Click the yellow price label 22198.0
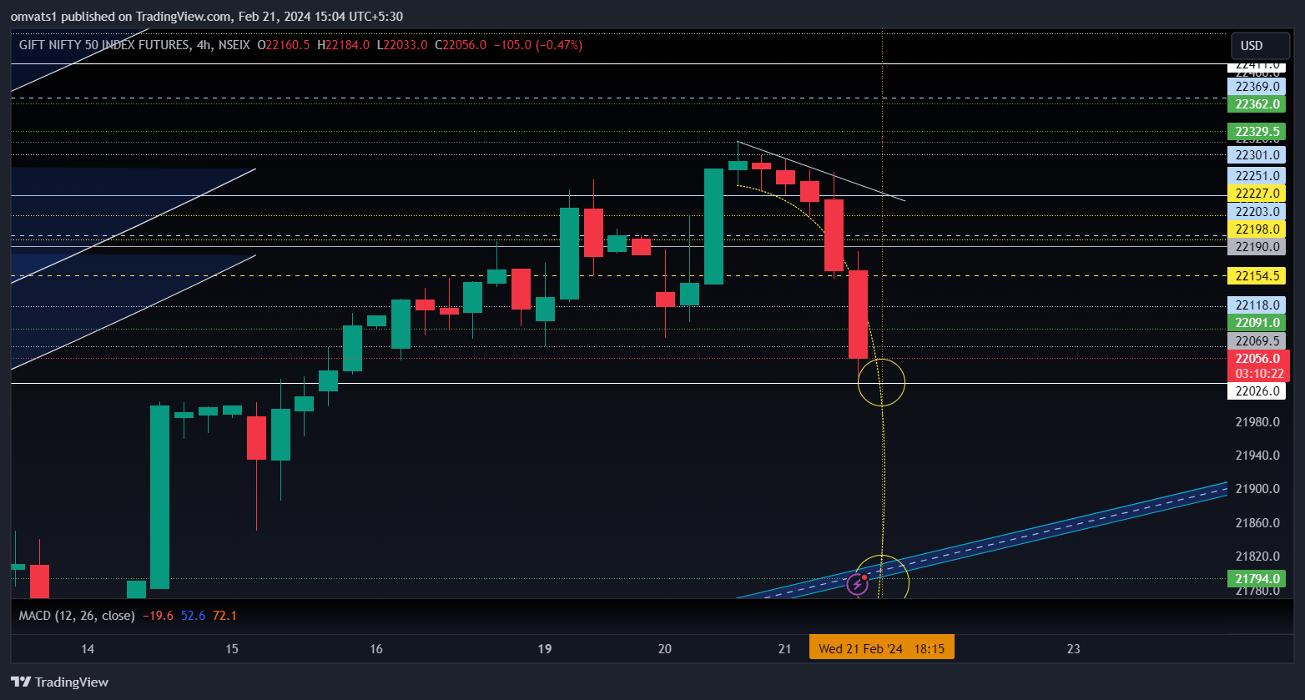1305x700 pixels. tap(1257, 229)
